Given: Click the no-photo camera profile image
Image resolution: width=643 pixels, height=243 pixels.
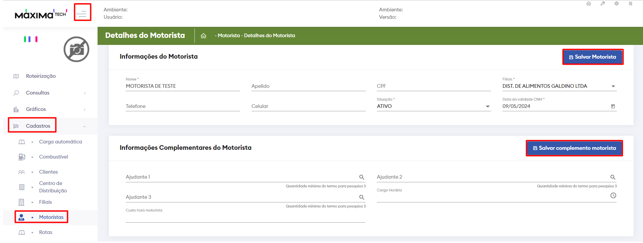Looking at the screenshot, I should click(x=76, y=49).
